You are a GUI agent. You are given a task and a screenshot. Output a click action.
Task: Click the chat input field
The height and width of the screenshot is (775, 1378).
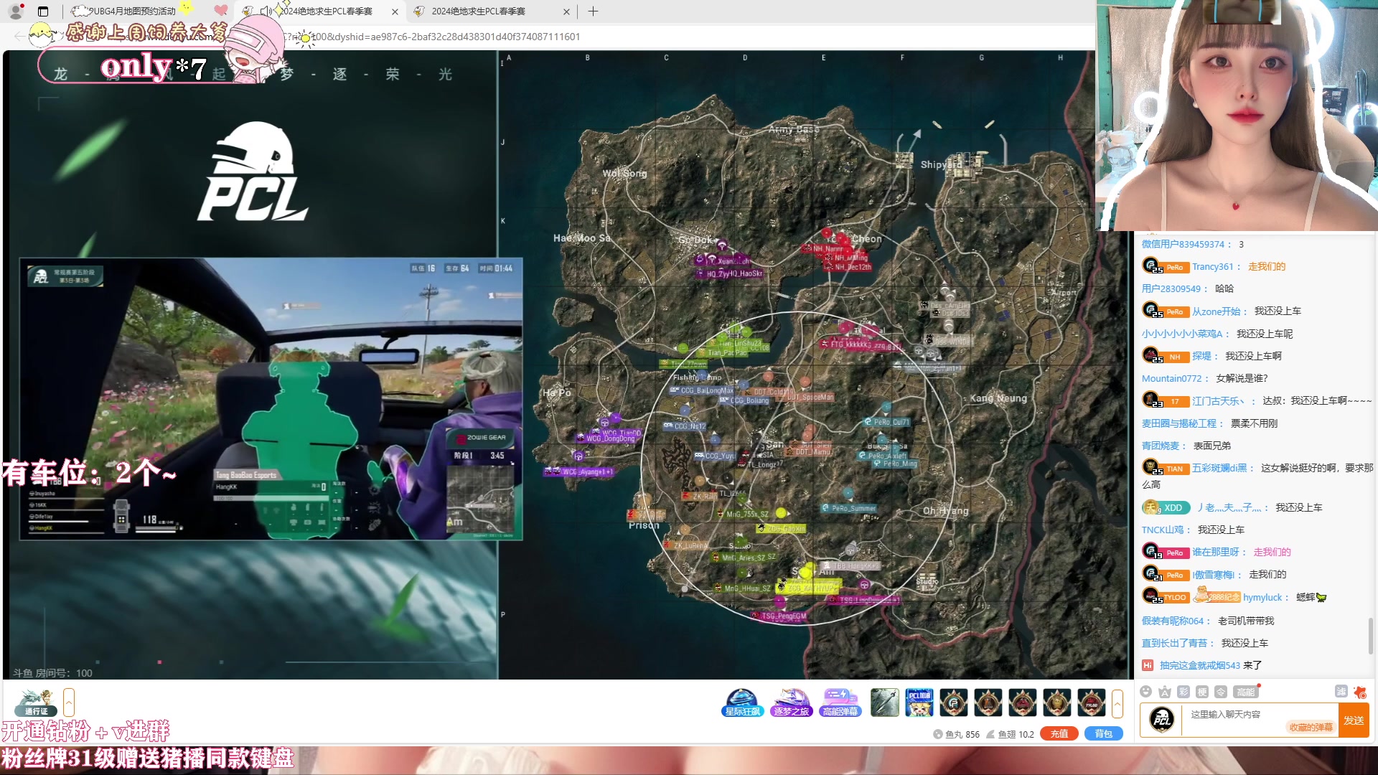[x=1234, y=715]
